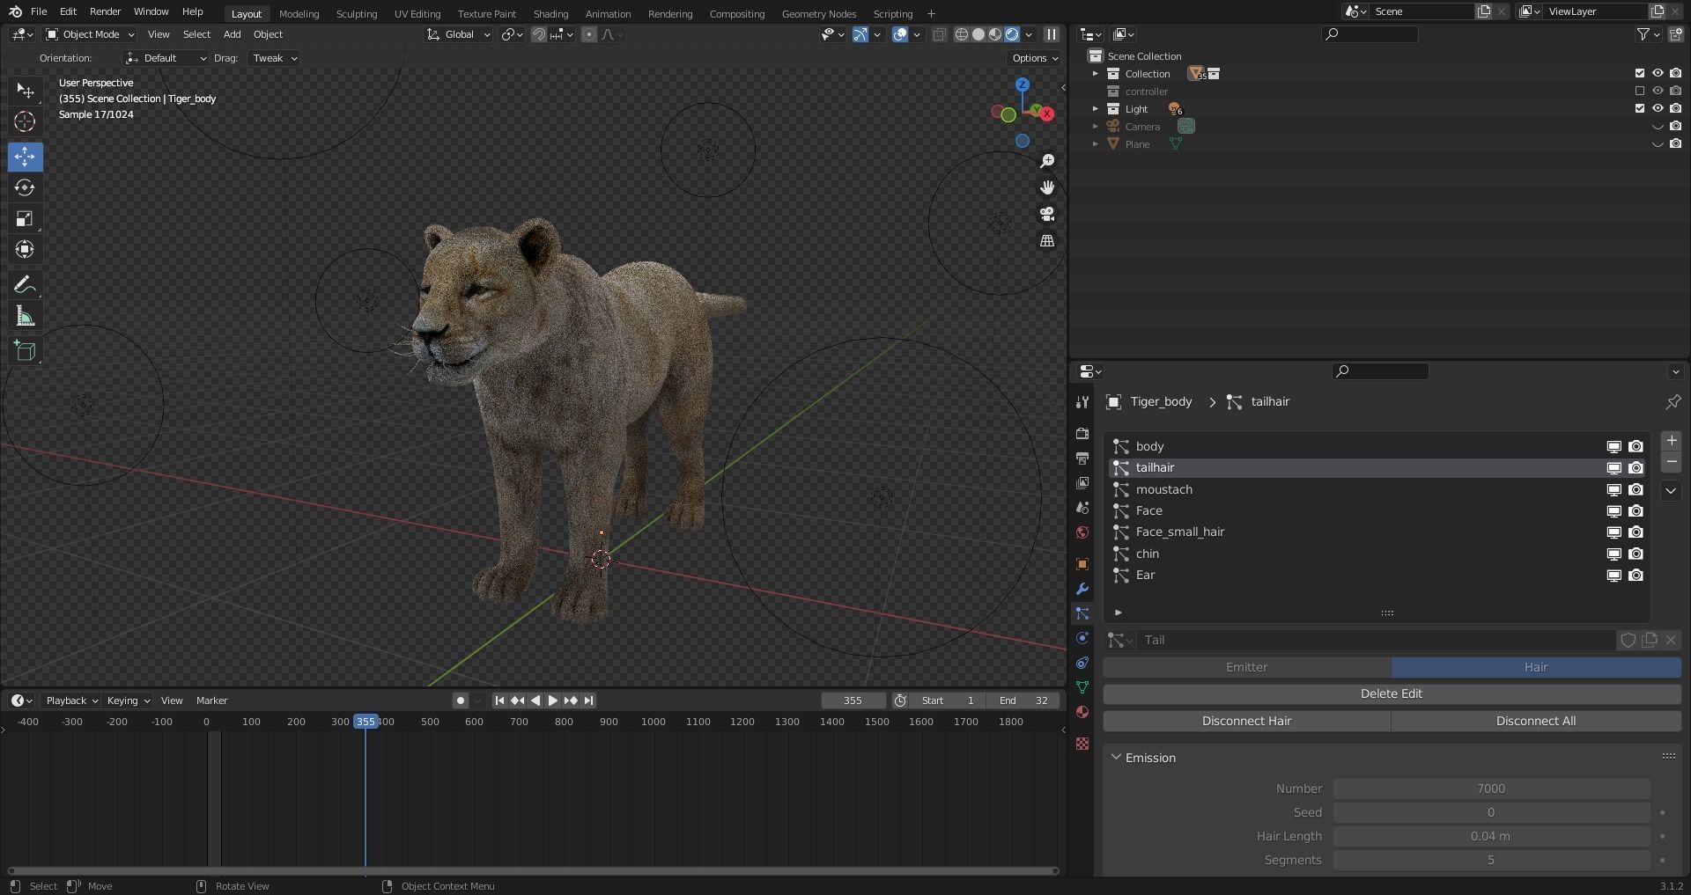Viewport: 1691px width, 895px height.
Task: Play the animation in timeline
Action: 552,701
